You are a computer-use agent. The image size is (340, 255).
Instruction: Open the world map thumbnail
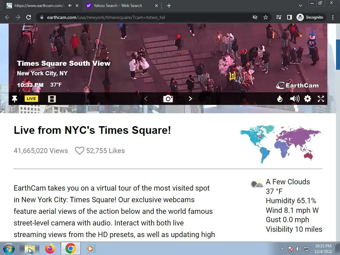coord(280,144)
